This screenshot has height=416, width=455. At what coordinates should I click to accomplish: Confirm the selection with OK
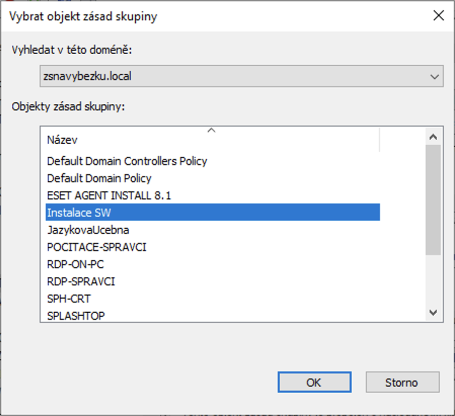[x=314, y=382]
